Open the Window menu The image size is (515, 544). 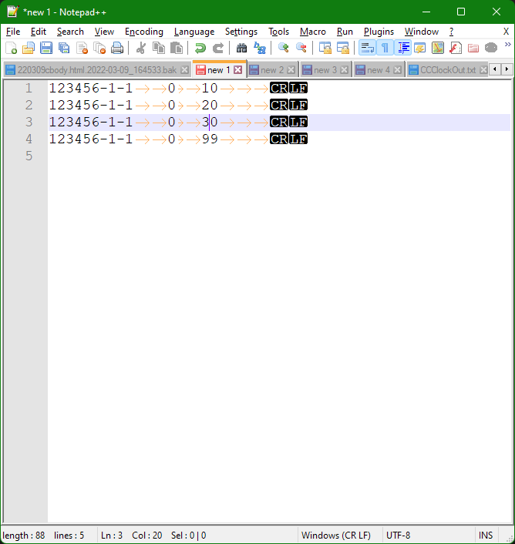point(422,32)
